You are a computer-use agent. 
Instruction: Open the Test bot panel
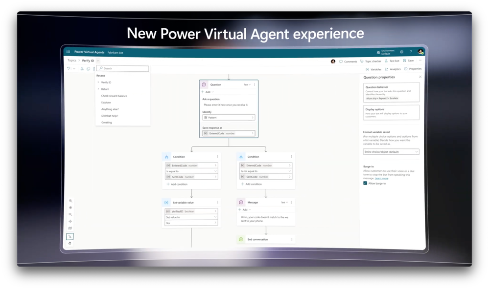[x=392, y=61]
